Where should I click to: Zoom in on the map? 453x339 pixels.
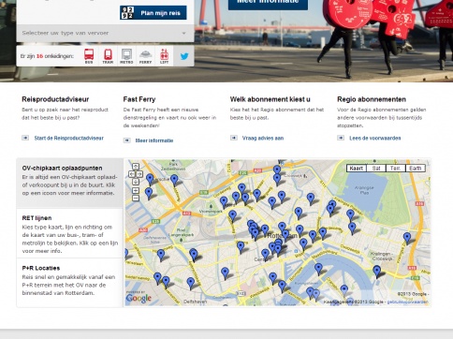136,190
